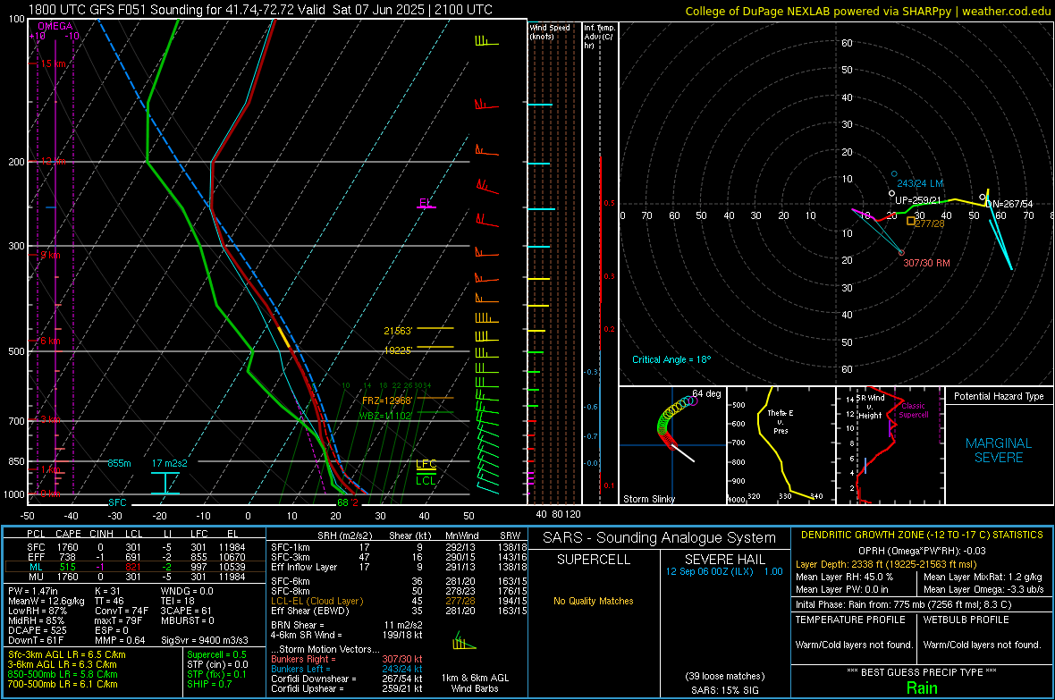Viewport: 1055px width, 700px height.
Task: Click the 'Wind Speed (knots)' panel header
Action: tap(550, 31)
